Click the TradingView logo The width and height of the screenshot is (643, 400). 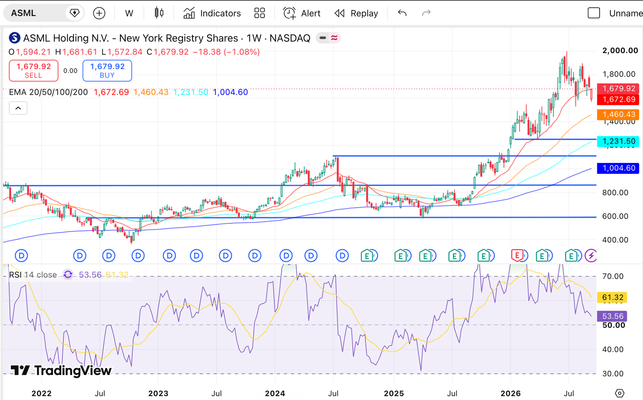point(61,370)
